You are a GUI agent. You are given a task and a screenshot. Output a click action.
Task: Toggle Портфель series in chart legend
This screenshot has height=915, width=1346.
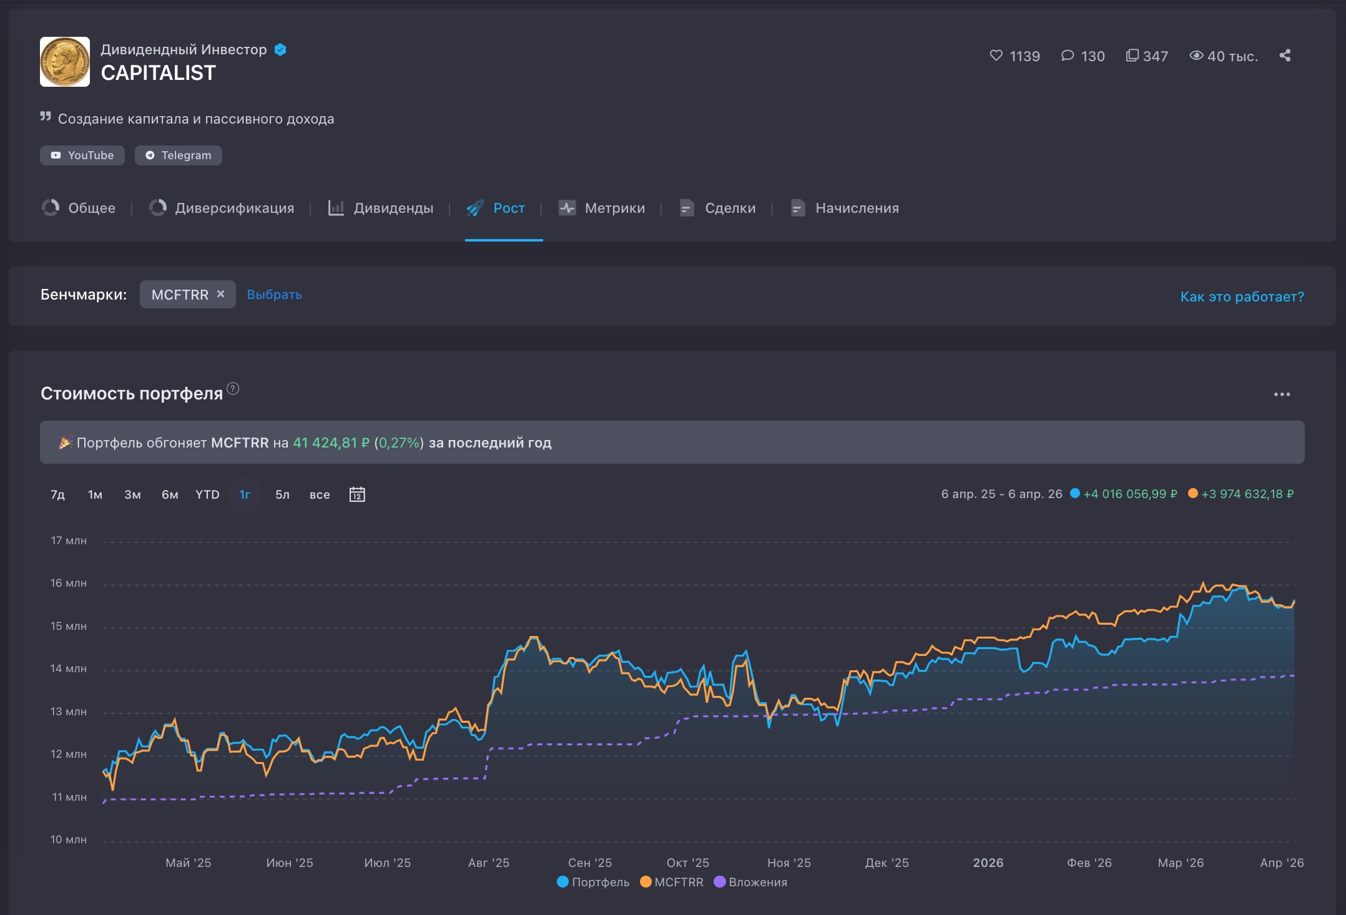click(x=593, y=882)
